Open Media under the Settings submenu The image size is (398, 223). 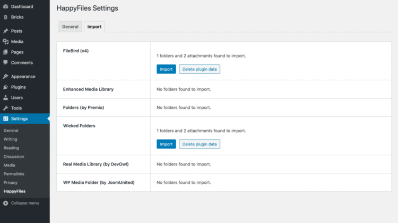click(x=10, y=165)
